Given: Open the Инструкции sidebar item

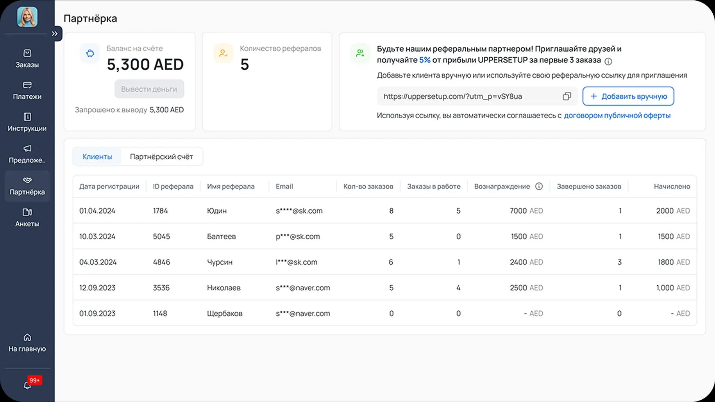Looking at the screenshot, I should pyautogui.click(x=27, y=122).
